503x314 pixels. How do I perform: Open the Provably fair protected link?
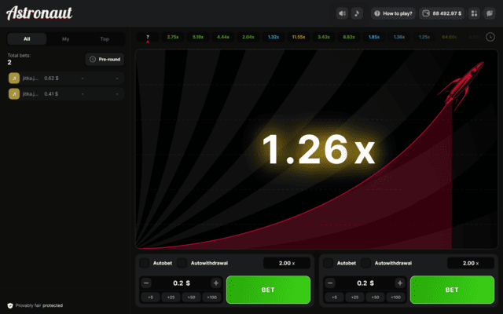[x=39, y=305]
